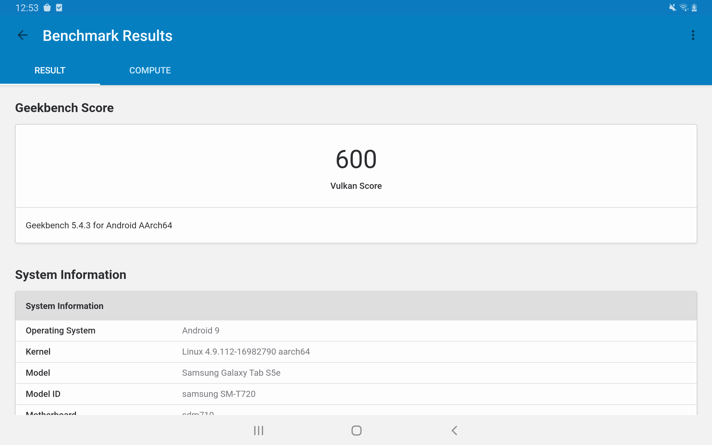Viewport: 712px width, 445px height.
Task: Tap the Wi-Fi status icon
Action: click(684, 8)
